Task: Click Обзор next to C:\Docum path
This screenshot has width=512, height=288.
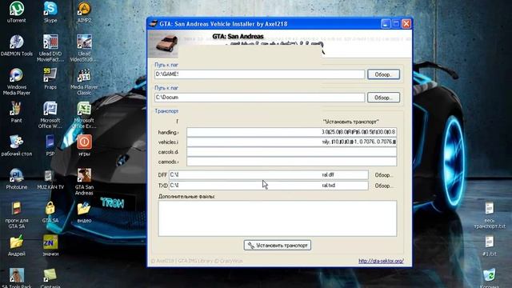Action: coord(383,98)
